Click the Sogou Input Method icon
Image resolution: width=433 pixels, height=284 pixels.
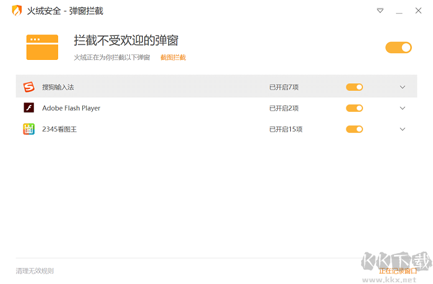(28, 87)
